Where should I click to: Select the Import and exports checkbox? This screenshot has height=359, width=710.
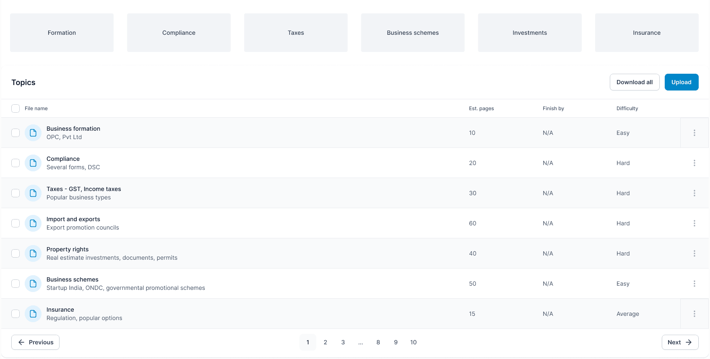coord(16,223)
